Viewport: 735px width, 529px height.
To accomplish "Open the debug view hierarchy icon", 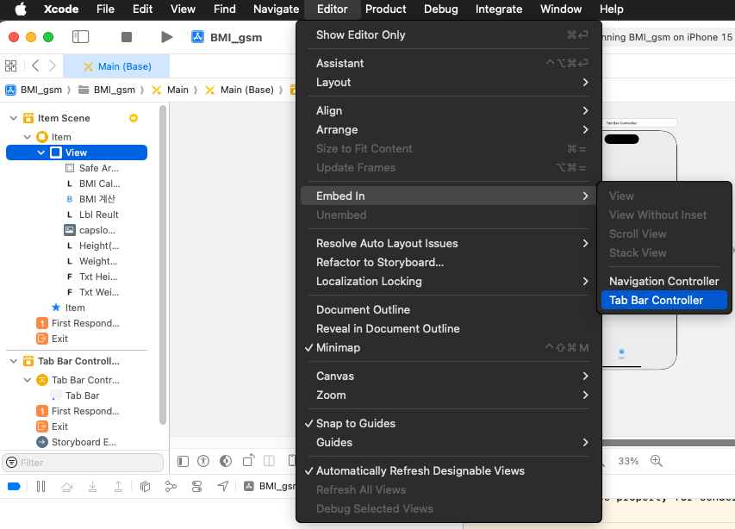I will click(146, 487).
